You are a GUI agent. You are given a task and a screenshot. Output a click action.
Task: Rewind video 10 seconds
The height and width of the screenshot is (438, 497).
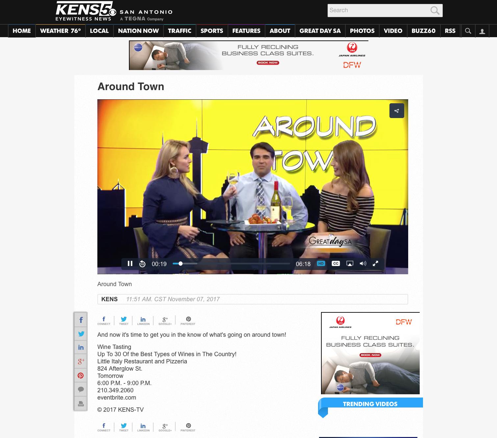(x=142, y=264)
